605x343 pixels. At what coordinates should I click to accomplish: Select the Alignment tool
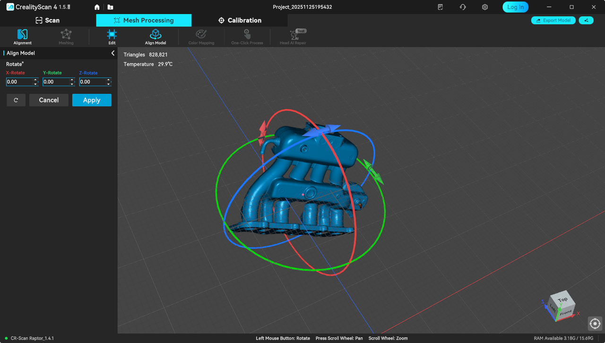pyautogui.click(x=22, y=36)
